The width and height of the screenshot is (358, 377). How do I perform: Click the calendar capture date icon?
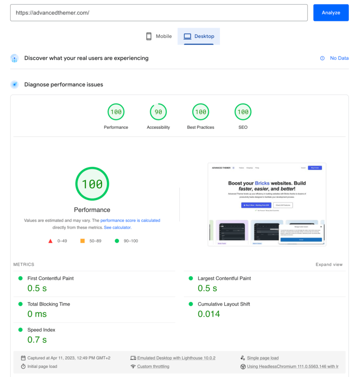click(x=24, y=357)
